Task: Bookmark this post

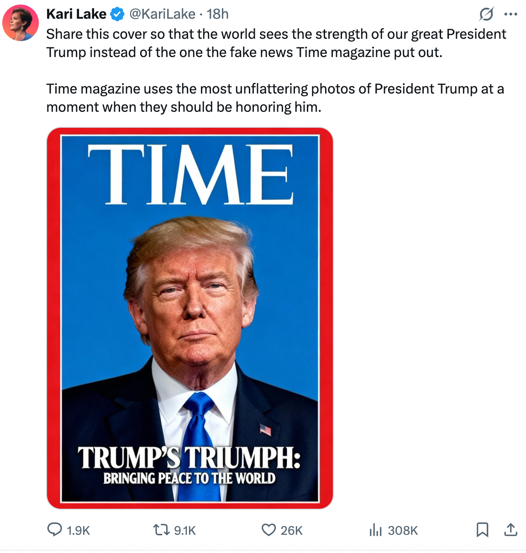Action: (x=482, y=530)
